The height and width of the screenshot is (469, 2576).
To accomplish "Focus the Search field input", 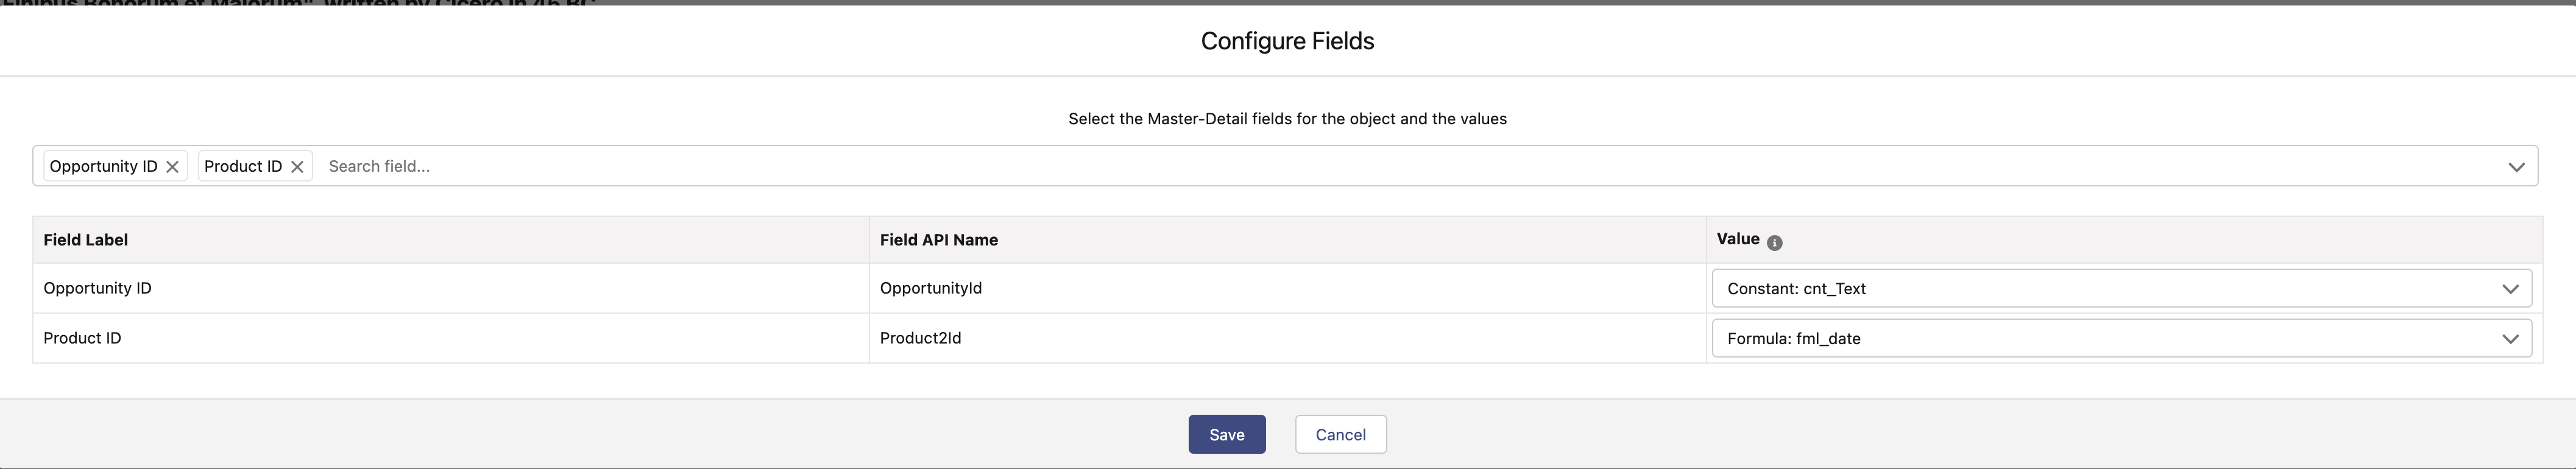I will click(1400, 167).
